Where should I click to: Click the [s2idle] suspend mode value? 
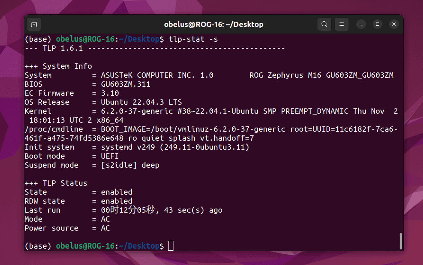(x=119, y=165)
